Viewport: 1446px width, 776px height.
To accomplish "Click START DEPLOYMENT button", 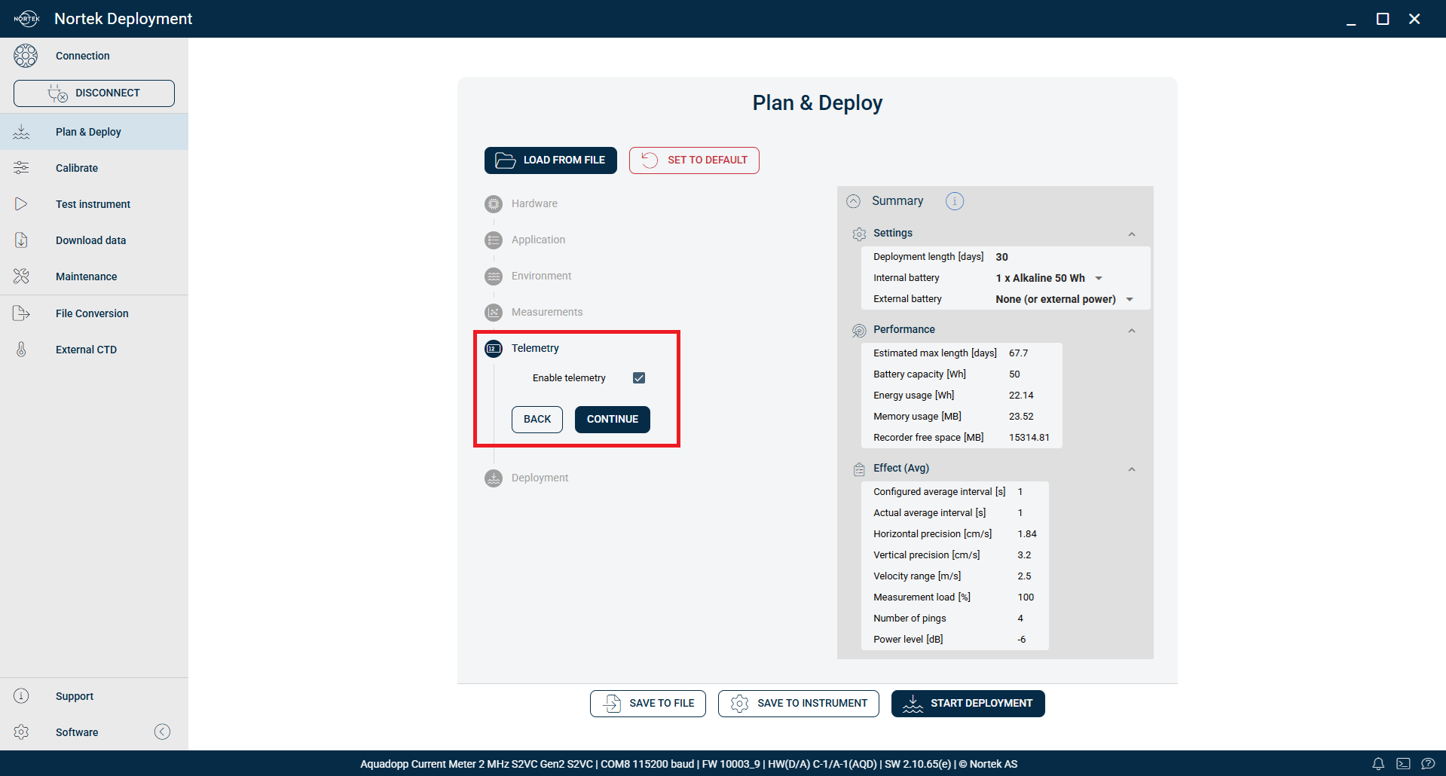I will [x=968, y=704].
